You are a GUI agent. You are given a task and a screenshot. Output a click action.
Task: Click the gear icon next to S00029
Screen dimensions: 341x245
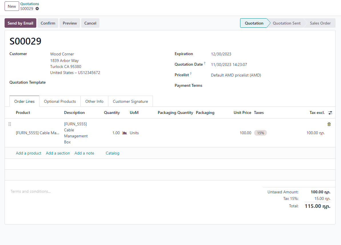[37, 9]
